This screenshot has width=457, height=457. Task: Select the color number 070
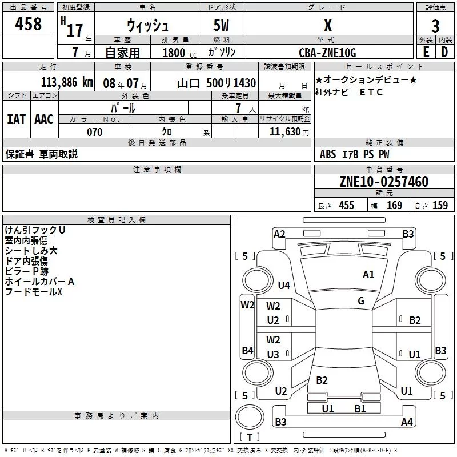[95, 132]
